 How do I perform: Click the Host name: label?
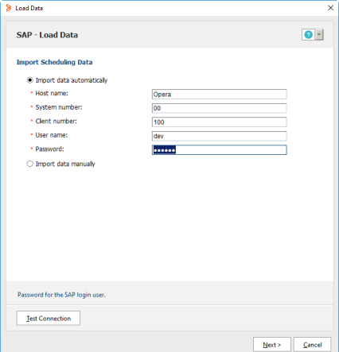coord(52,93)
